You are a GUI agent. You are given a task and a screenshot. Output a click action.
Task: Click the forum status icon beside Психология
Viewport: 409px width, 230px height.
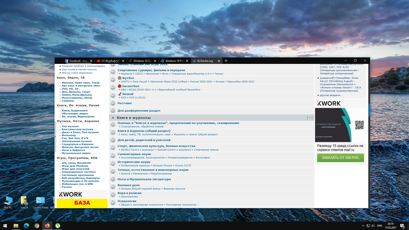coord(112,202)
